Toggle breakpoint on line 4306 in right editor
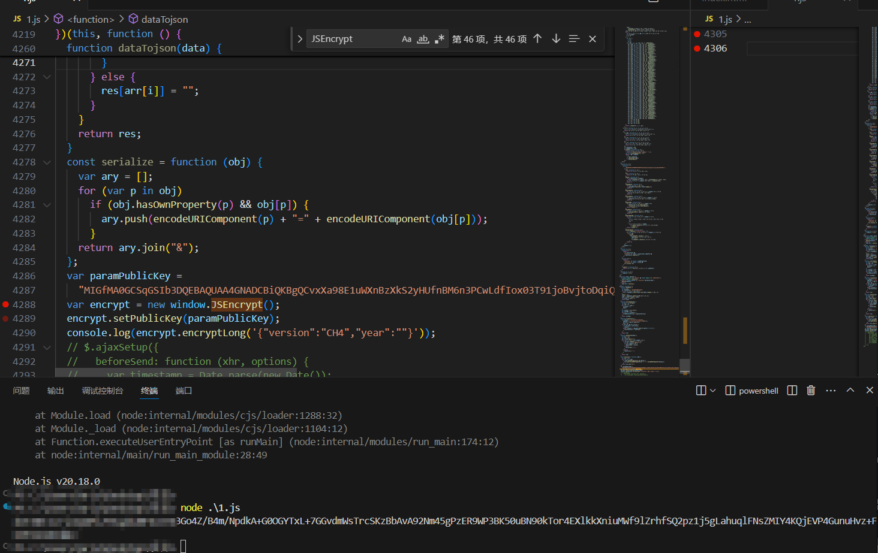 point(697,49)
